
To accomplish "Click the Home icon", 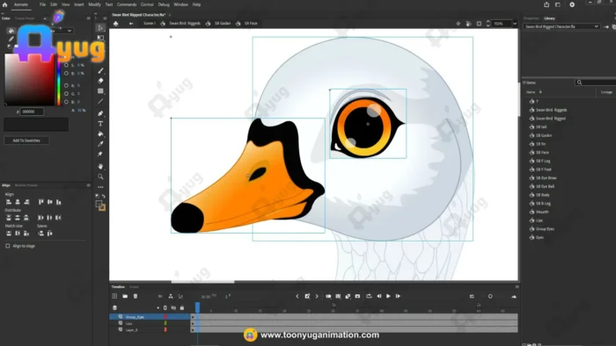I will click(4, 4).
